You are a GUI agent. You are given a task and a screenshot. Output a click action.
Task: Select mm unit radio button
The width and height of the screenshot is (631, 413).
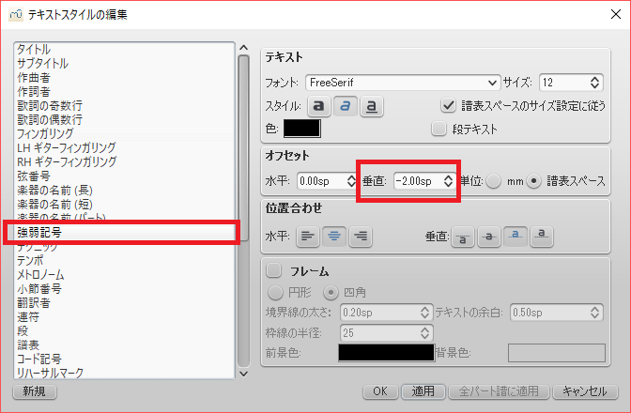493,181
